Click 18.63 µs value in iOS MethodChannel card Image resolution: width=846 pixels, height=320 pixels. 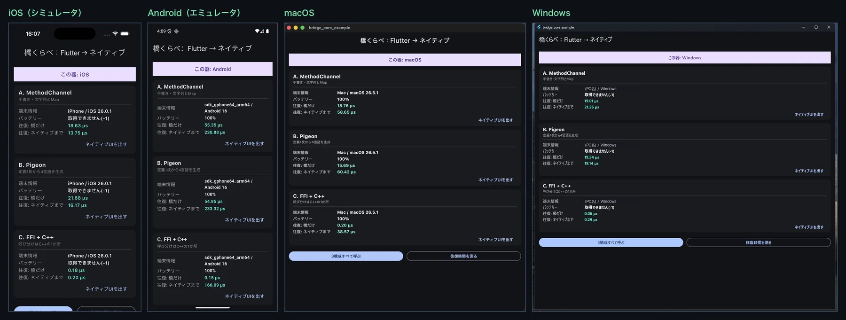(x=78, y=126)
